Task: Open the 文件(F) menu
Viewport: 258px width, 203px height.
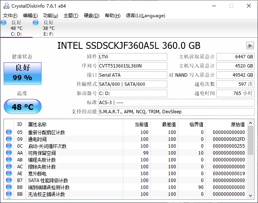Action: [x=10, y=16]
